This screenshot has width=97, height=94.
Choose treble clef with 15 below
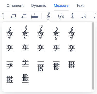coord(72,33)
